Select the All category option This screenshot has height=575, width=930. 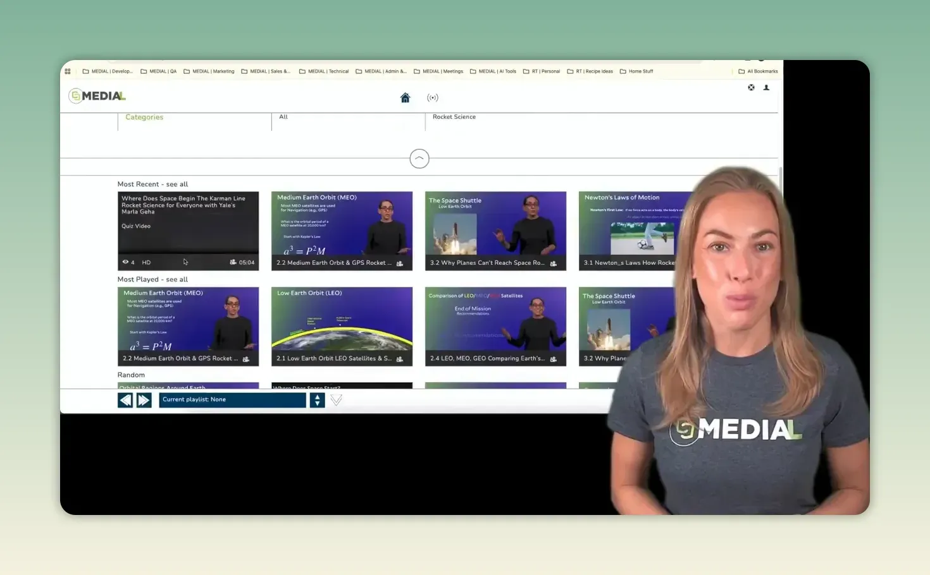(x=283, y=117)
